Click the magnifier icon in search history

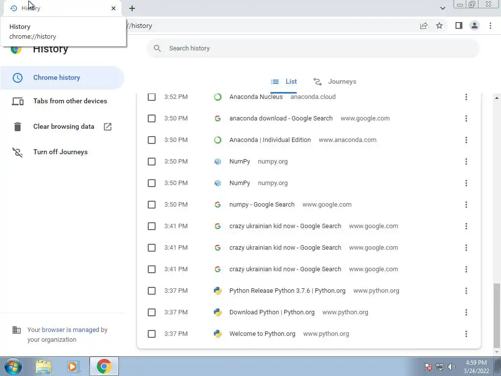click(x=157, y=48)
